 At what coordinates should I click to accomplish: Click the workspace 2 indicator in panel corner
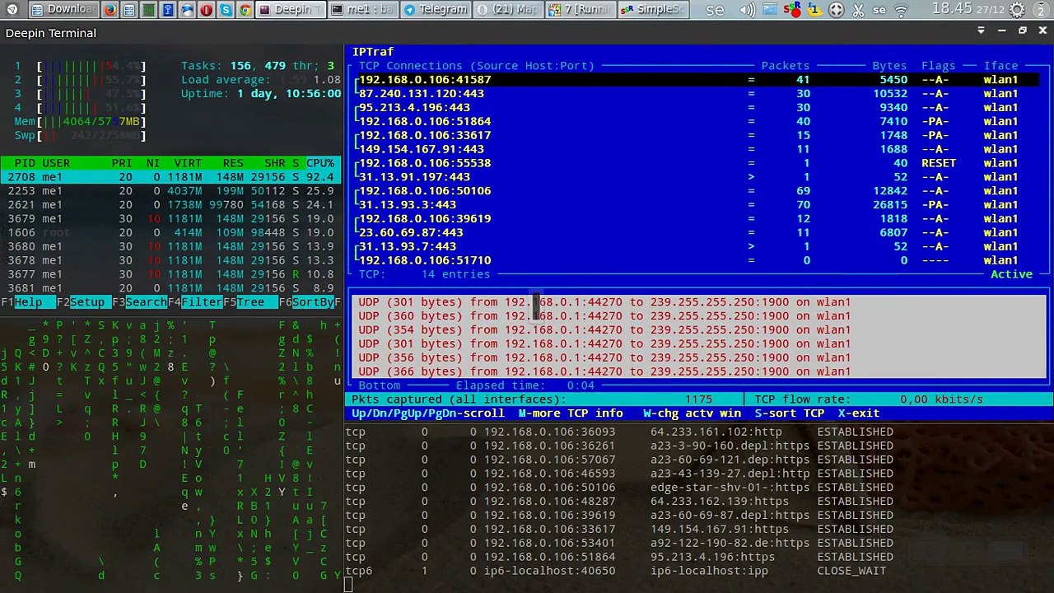(x=1041, y=10)
